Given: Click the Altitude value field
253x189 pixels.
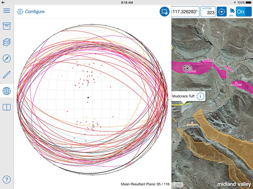Looking at the screenshot, I should [x=208, y=12].
